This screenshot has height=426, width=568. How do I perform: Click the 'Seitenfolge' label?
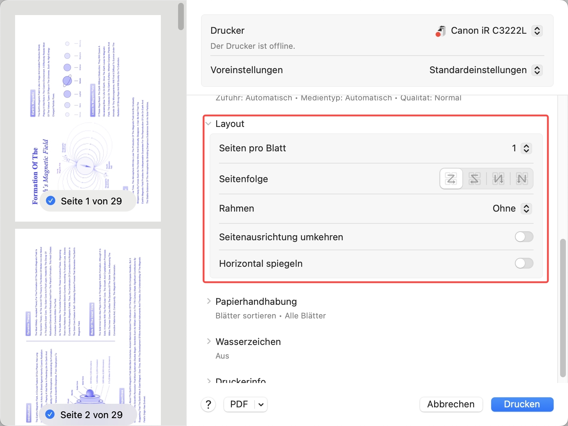243,179
